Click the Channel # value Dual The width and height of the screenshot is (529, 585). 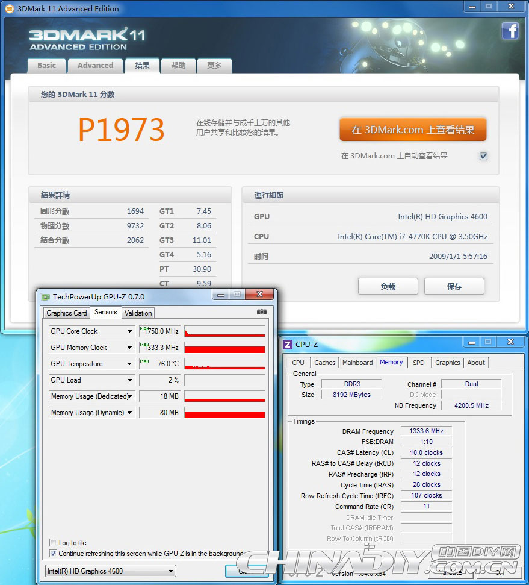(471, 384)
